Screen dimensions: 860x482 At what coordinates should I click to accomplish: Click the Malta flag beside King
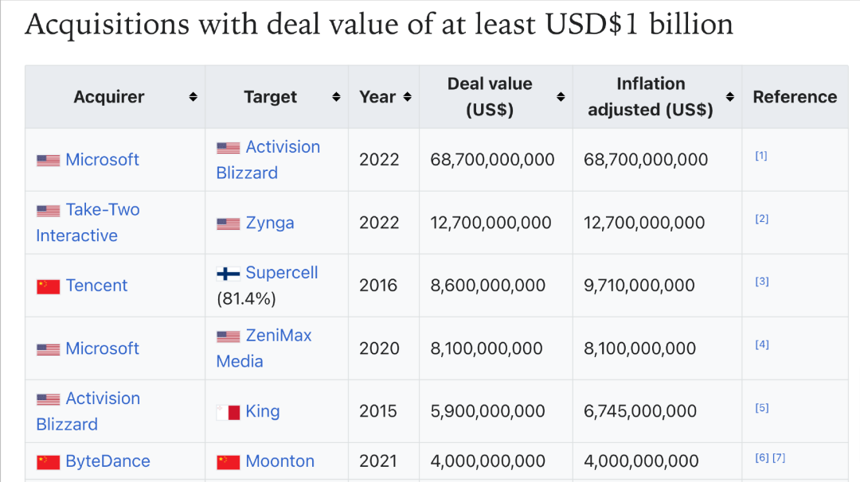pyautogui.click(x=228, y=412)
